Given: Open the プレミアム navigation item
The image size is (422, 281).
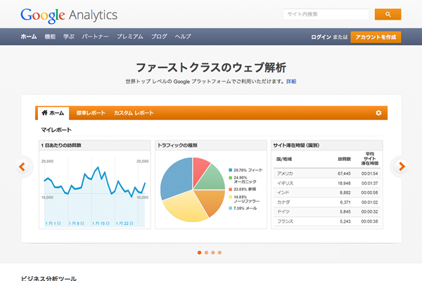Looking at the screenshot, I should click(129, 37).
